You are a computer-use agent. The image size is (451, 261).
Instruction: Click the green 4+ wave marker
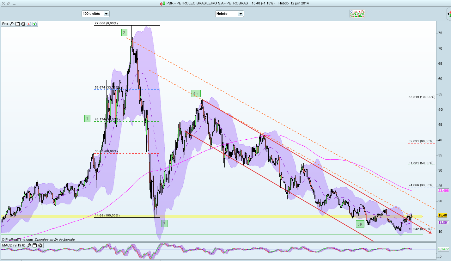click(196, 94)
